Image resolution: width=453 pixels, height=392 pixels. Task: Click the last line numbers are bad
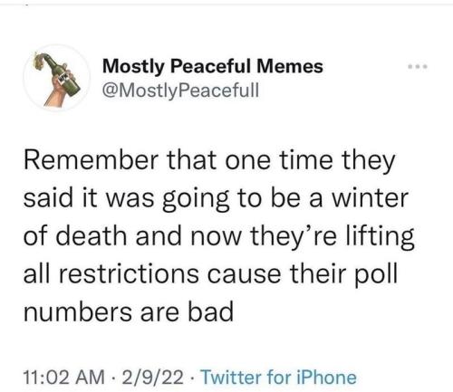click(129, 312)
